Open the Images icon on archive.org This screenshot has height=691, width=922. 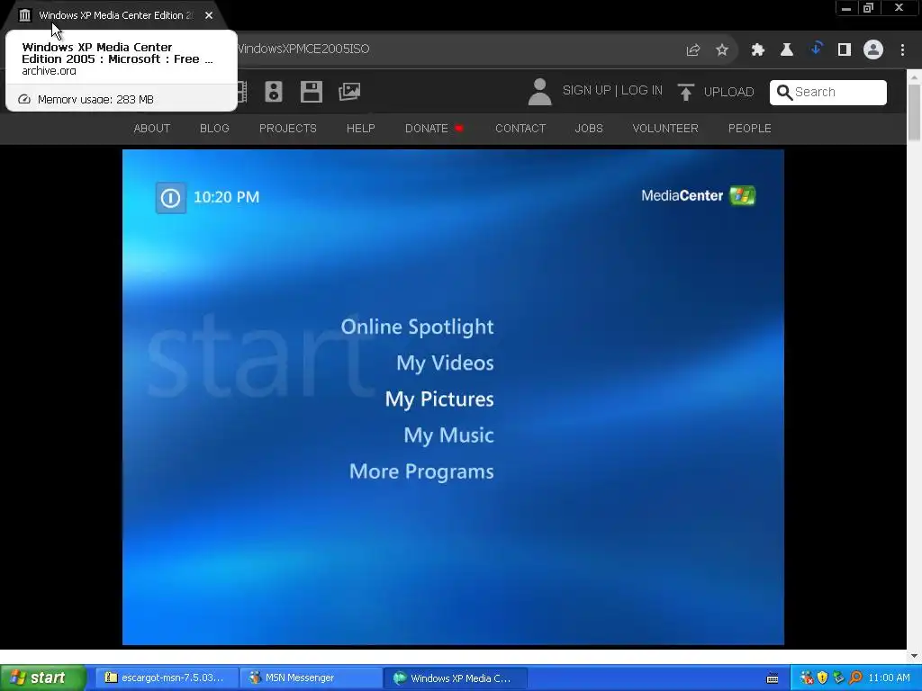(x=349, y=92)
